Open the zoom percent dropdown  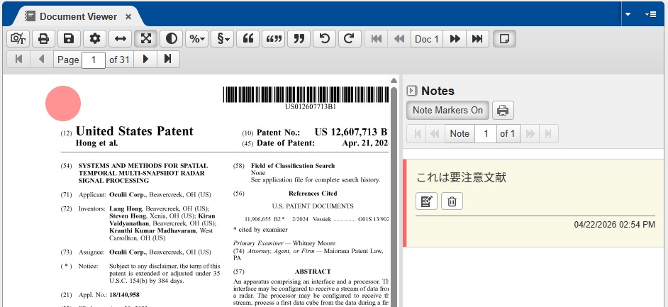pyautogui.click(x=196, y=39)
